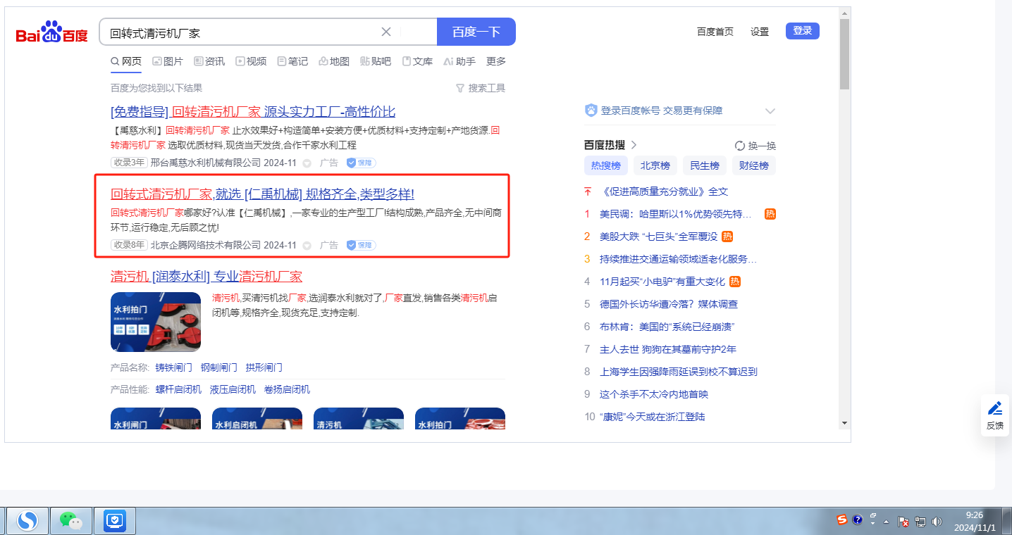Click the page scrollbar down arrow
The image size is (1012, 535).
pyautogui.click(x=845, y=423)
